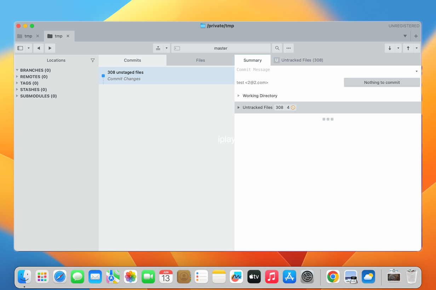The image size is (436, 290).
Task: Open App Store in the dock
Action: 289,277
